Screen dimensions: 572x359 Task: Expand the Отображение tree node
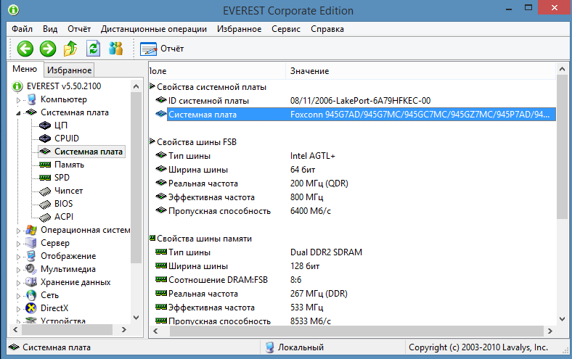(18, 257)
